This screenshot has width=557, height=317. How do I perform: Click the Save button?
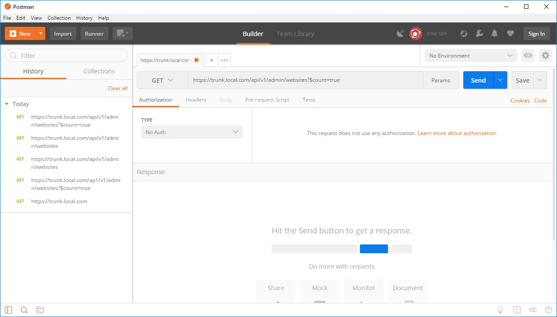point(522,80)
